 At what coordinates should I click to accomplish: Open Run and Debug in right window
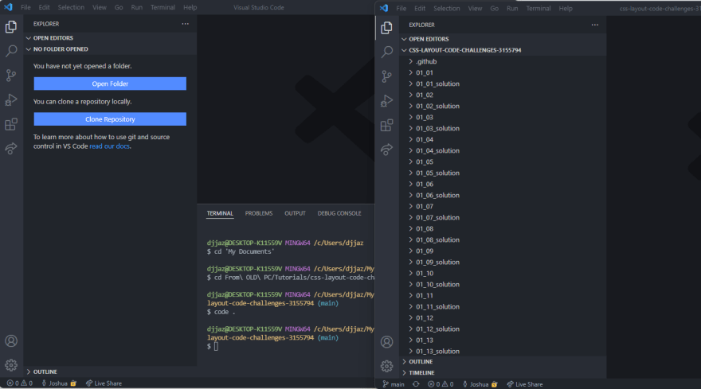(x=386, y=100)
